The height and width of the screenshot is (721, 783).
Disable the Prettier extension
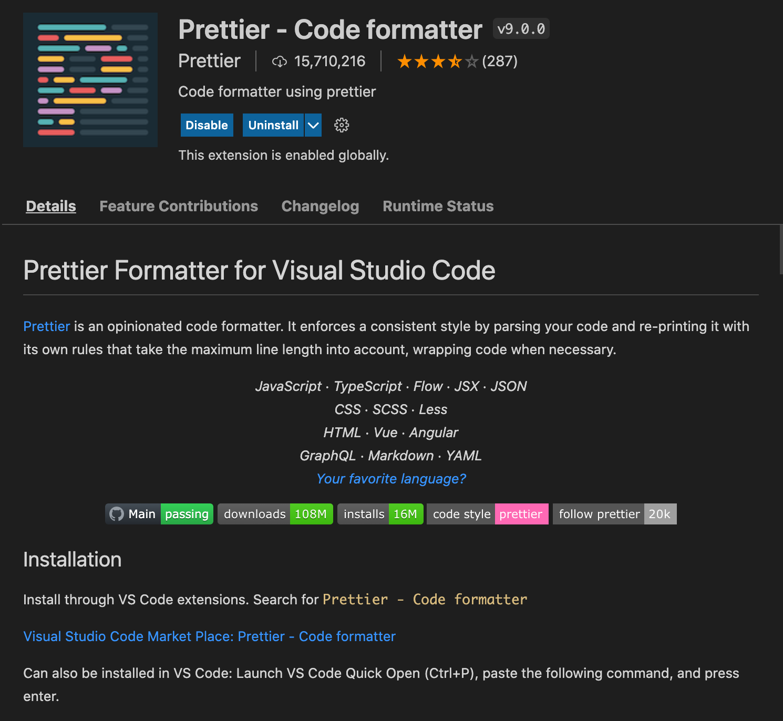[x=207, y=125]
